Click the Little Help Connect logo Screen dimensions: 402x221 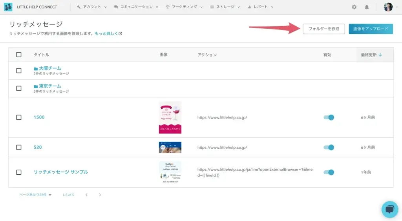pyautogui.click(x=8, y=7)
